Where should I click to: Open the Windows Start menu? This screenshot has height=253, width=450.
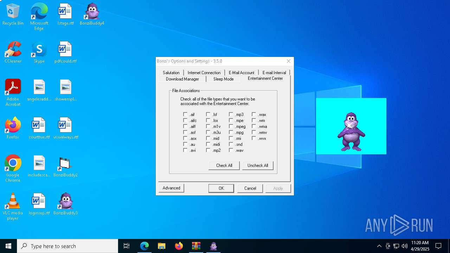[8, 246]
